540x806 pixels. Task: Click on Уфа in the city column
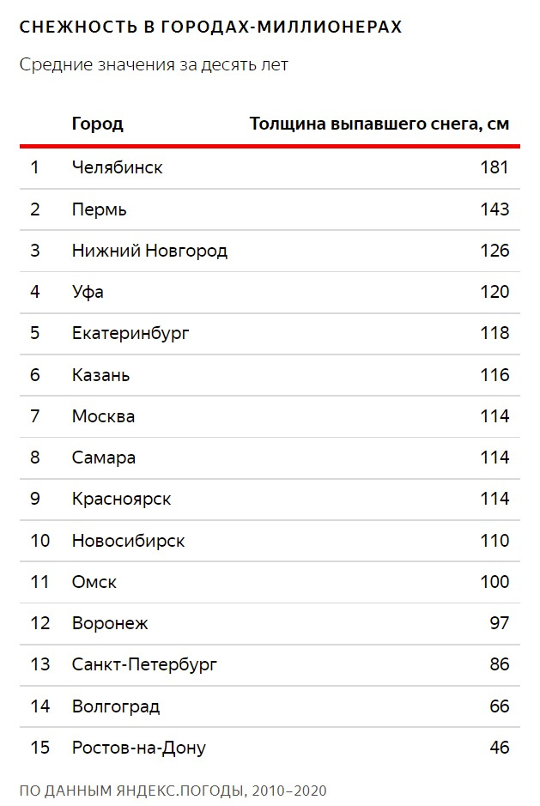[x=88, y=292]
